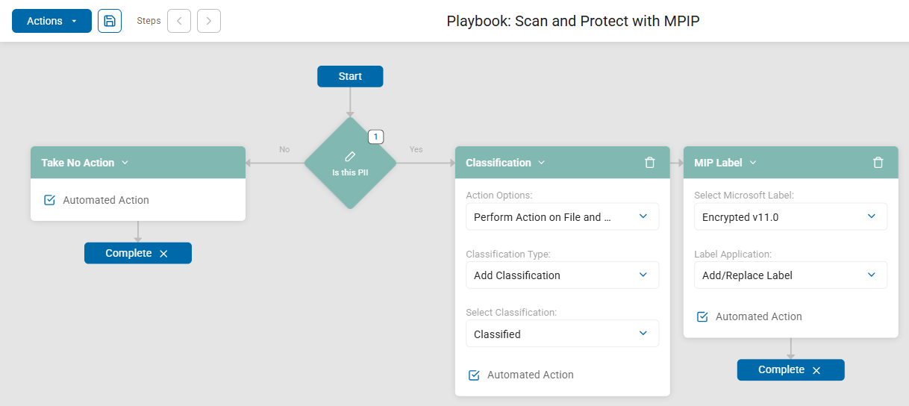Image resolution: width=909 pixels, height=406 pixels.
Task: Go to the previous step arrow
Action: pyautogui.click(x=179, y=21)
